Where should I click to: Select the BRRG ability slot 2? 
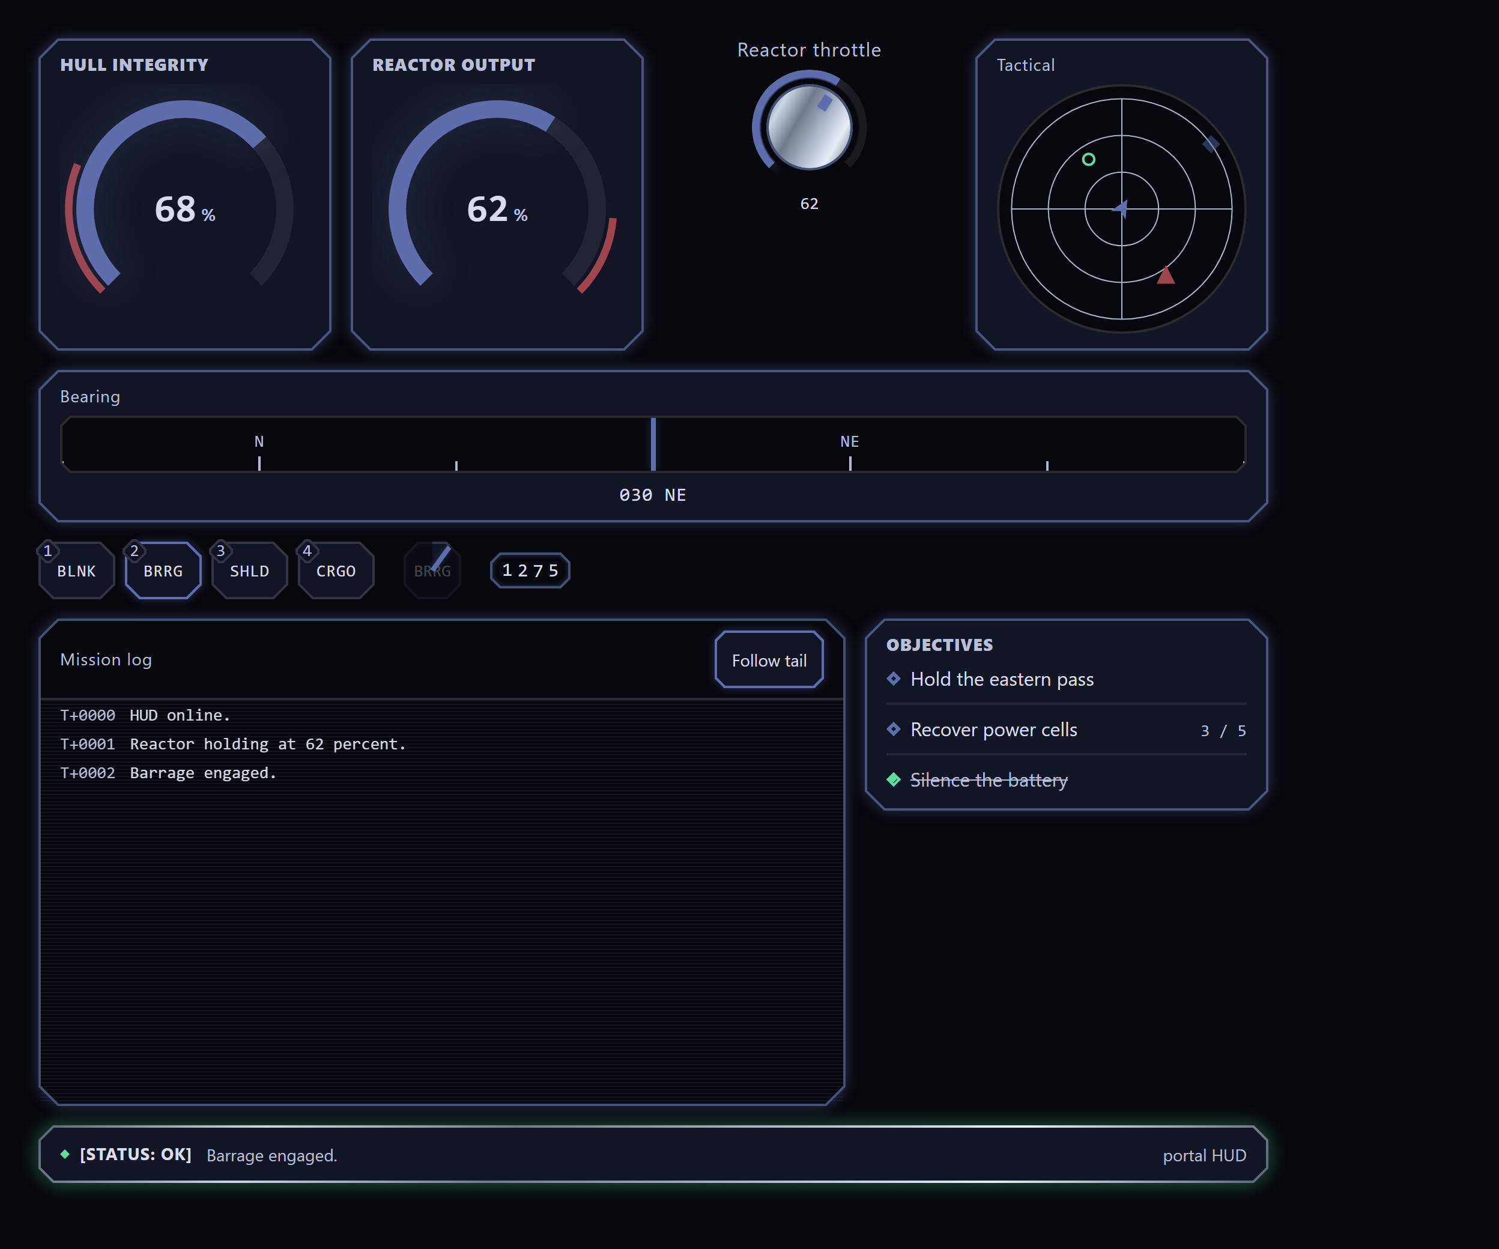[x=163, y=570]
